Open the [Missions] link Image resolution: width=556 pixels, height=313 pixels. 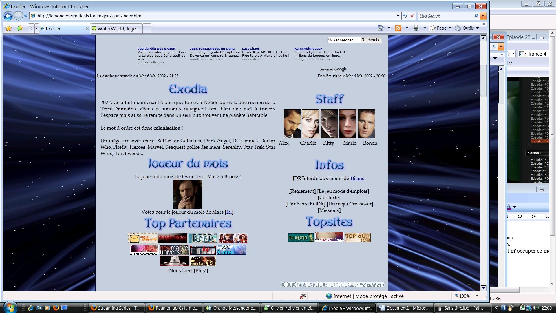pyautogui.click(x=329, y=210)
